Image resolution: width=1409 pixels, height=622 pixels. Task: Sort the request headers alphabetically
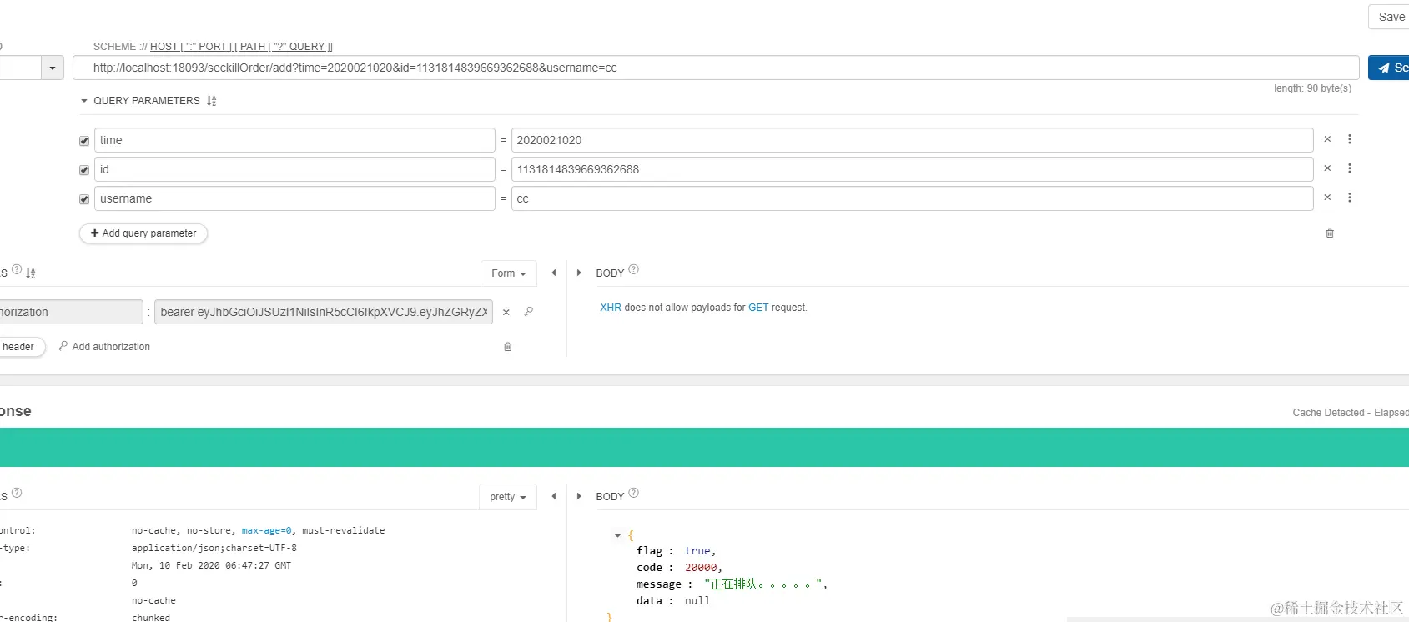(x=31, y=273)
